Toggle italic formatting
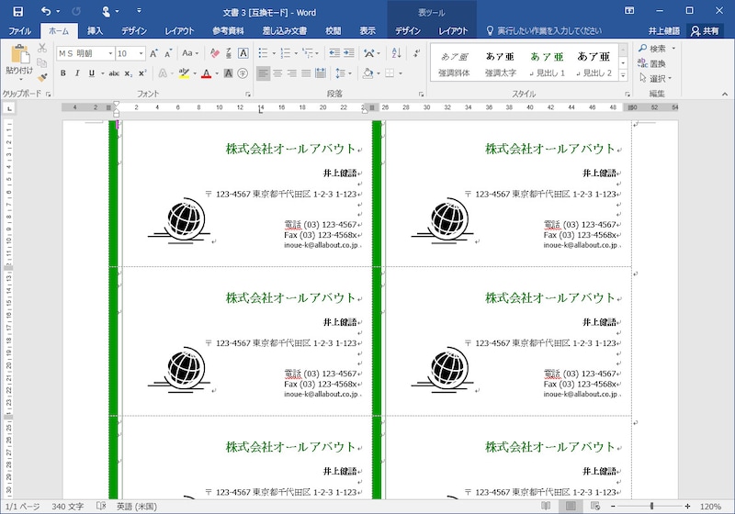This screenshot has height=514, width=735. (77, 73)
